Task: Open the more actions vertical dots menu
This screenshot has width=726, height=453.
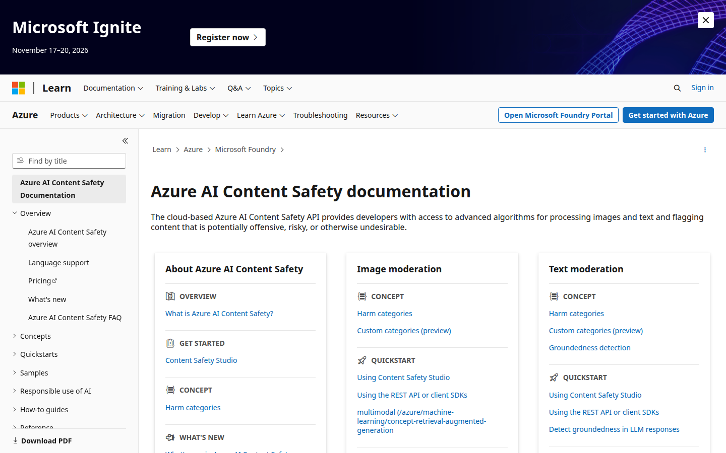Action: coord(705,150)
